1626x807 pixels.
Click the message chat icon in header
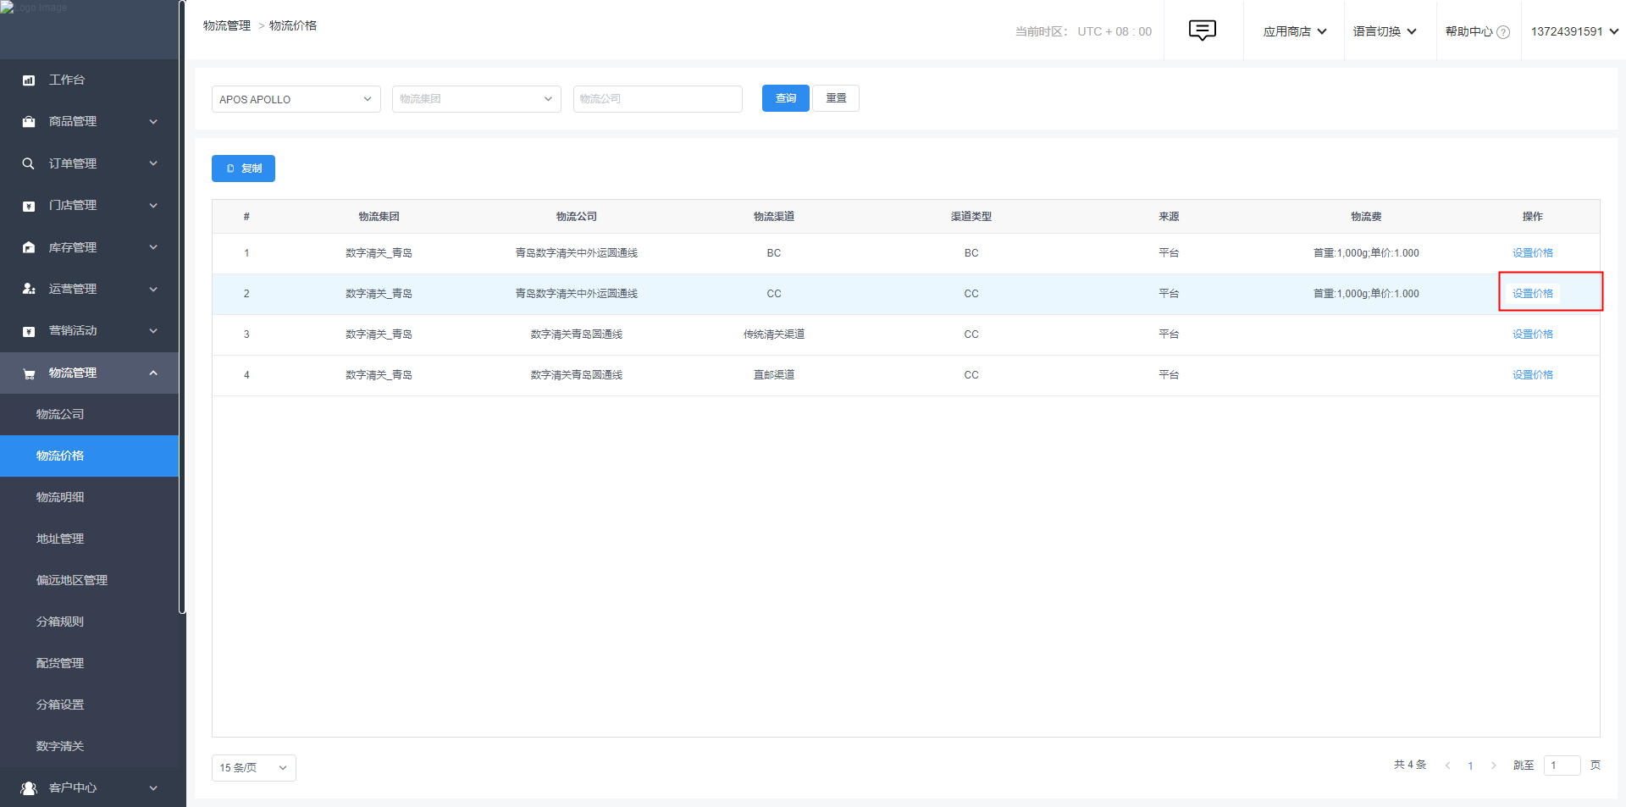pos(1202,30)
